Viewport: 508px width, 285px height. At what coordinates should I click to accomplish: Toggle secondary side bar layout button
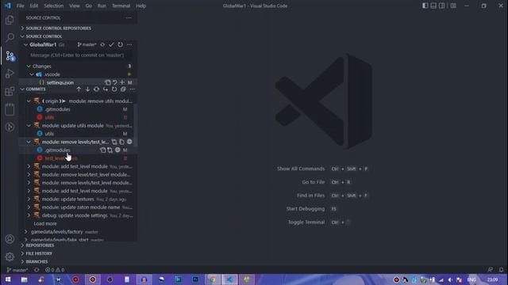(x=441, y=6)
